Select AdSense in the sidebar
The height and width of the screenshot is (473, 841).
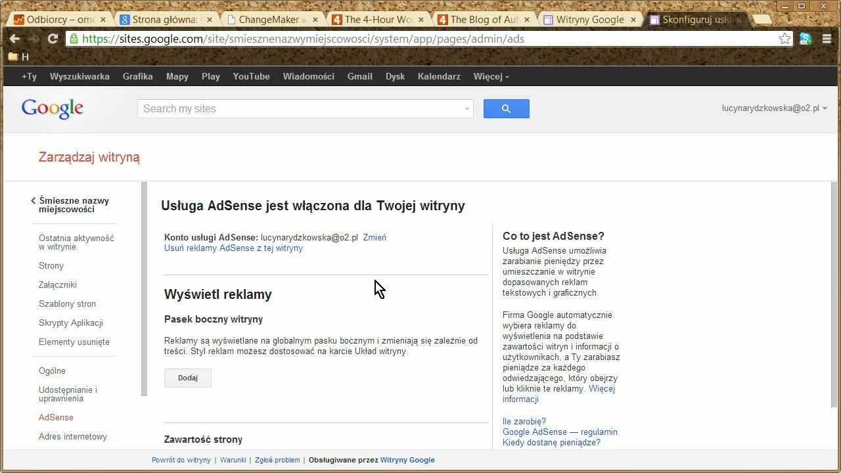56,418
